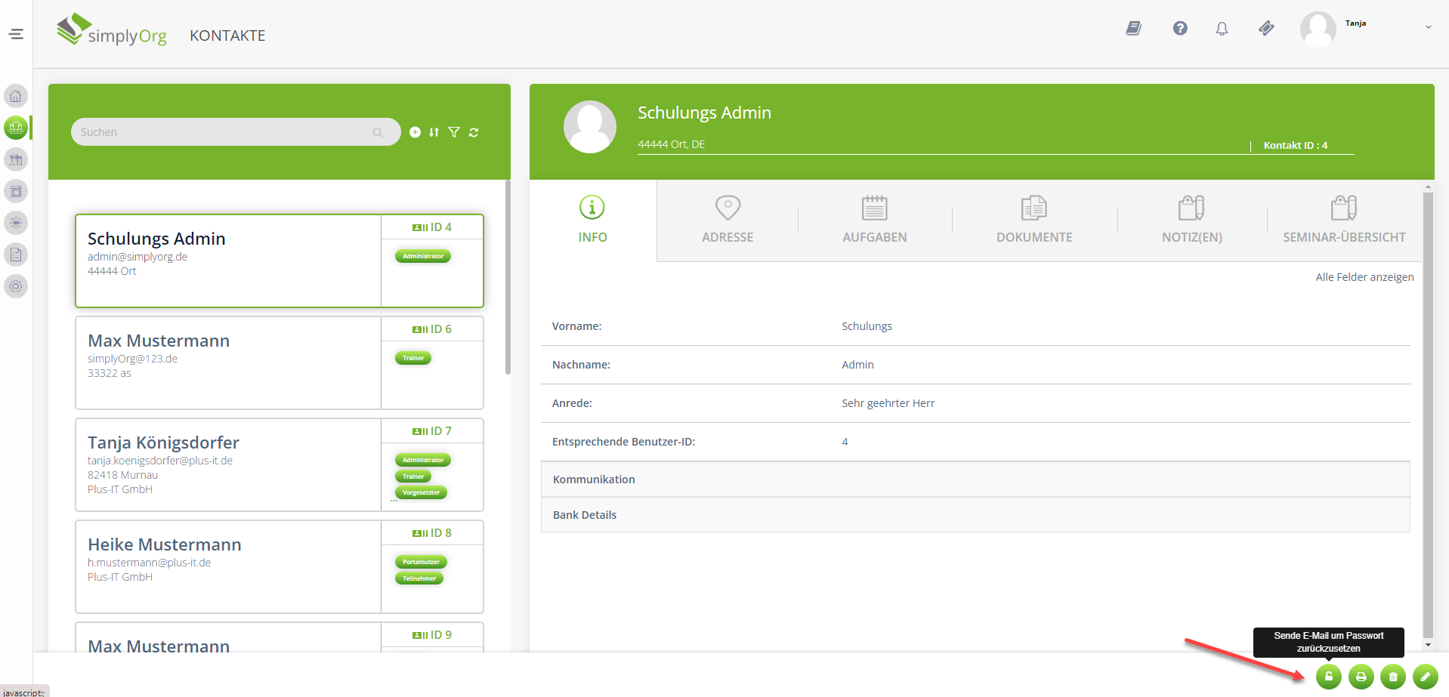Delete contact using trash icon
The height and width of the screenshot is (697, 1449).
click(x=1393, y=677)
